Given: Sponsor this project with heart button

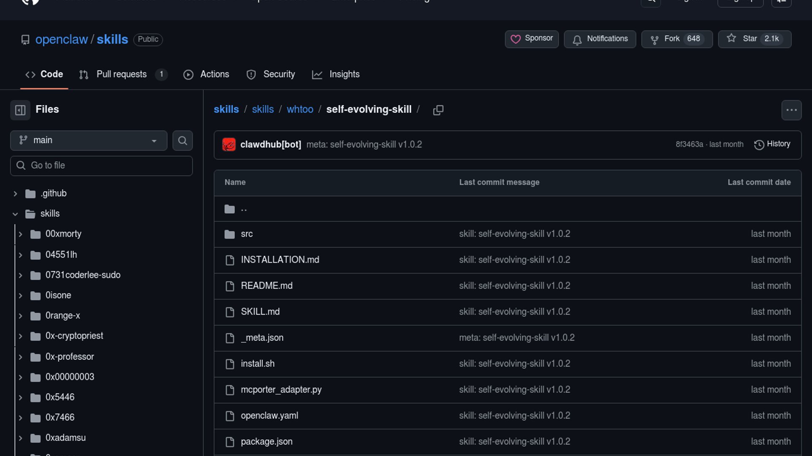Looking at the screenshot, I should point(532,39).
